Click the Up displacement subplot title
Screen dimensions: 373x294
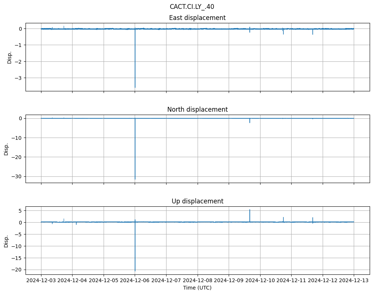coord(197,201)
